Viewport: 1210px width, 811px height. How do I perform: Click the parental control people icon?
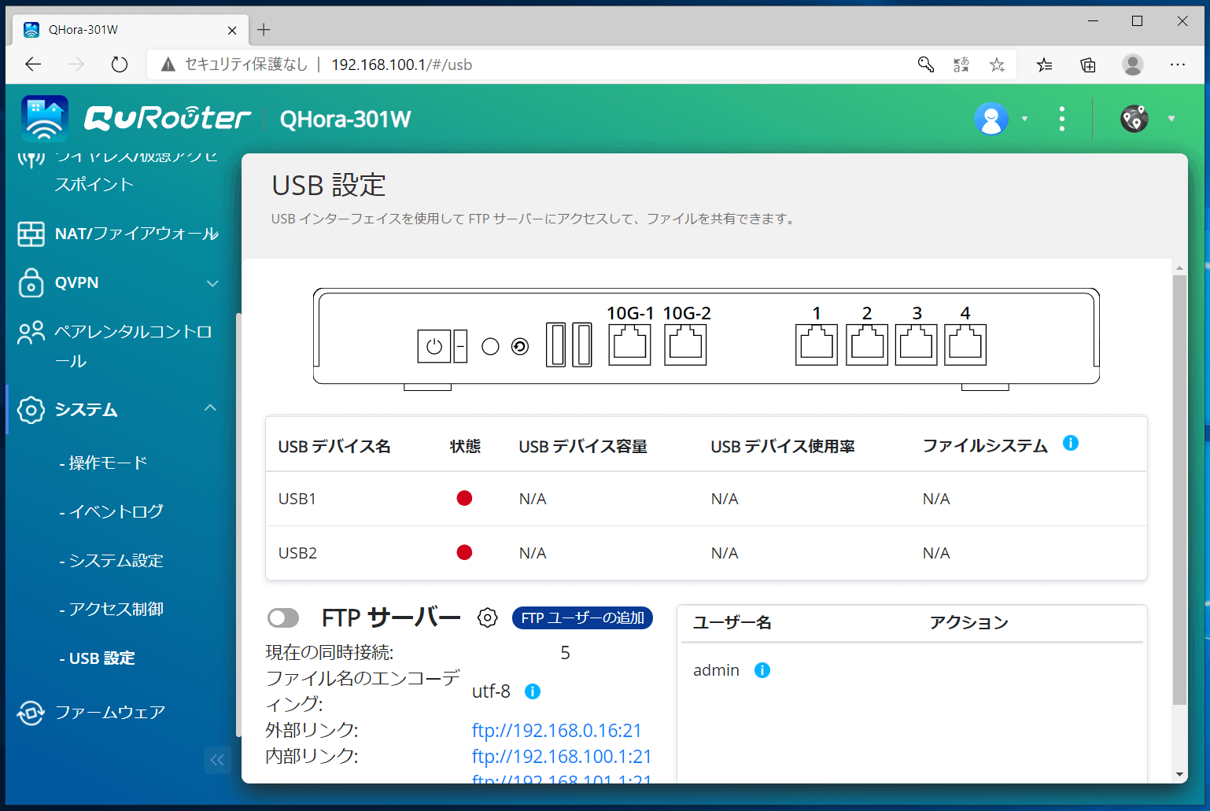coord(31,333)
